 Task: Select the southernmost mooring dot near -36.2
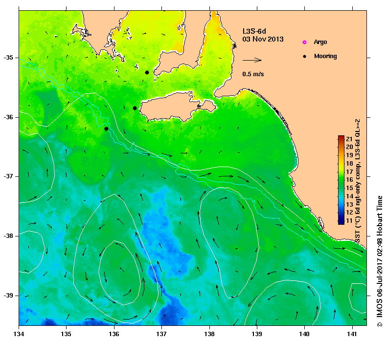coord(106,128)
